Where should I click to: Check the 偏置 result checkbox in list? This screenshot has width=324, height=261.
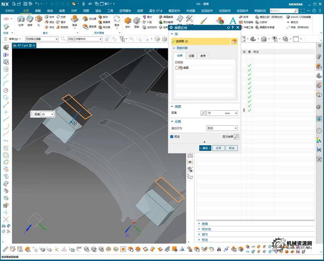[177, 68]
